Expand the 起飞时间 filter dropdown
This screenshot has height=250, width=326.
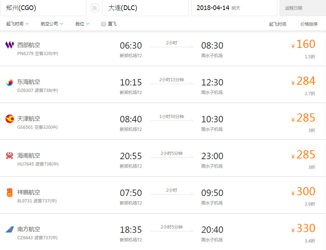(17, 24)
